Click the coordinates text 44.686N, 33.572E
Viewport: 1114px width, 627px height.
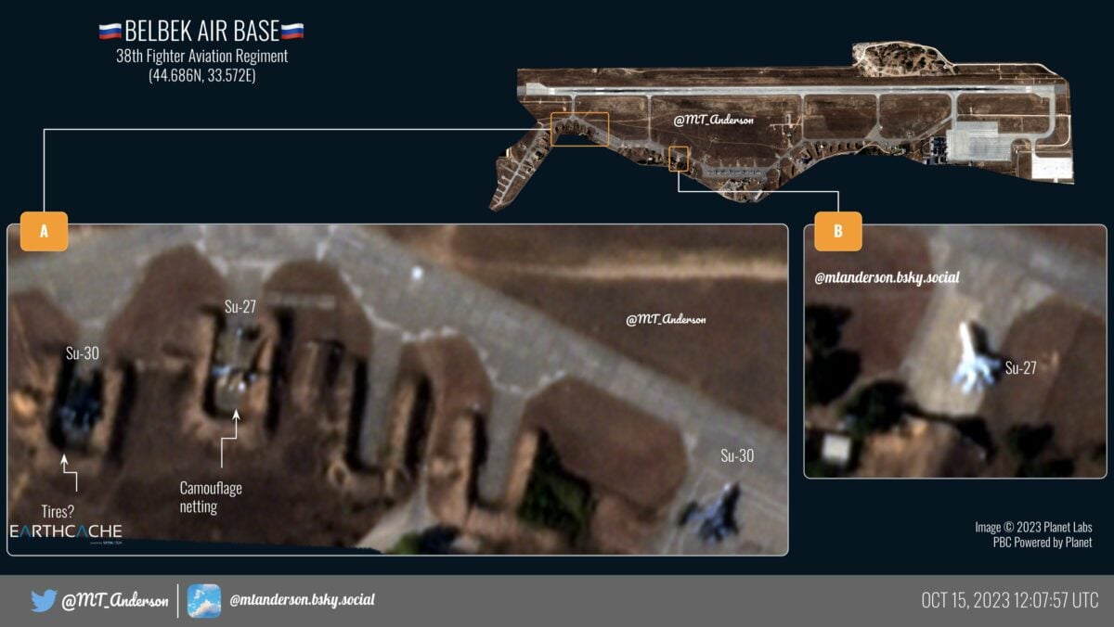point(201,76)
